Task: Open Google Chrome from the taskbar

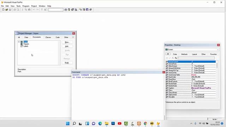Action: point(145,123)
